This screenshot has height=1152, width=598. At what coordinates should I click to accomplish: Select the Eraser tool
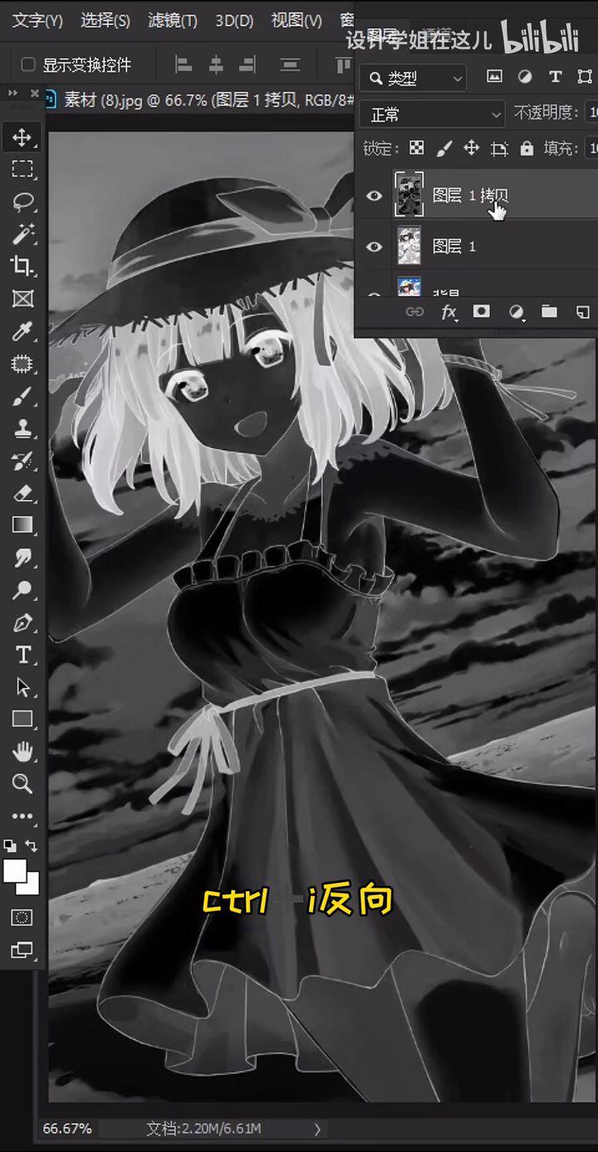(22, 494)
